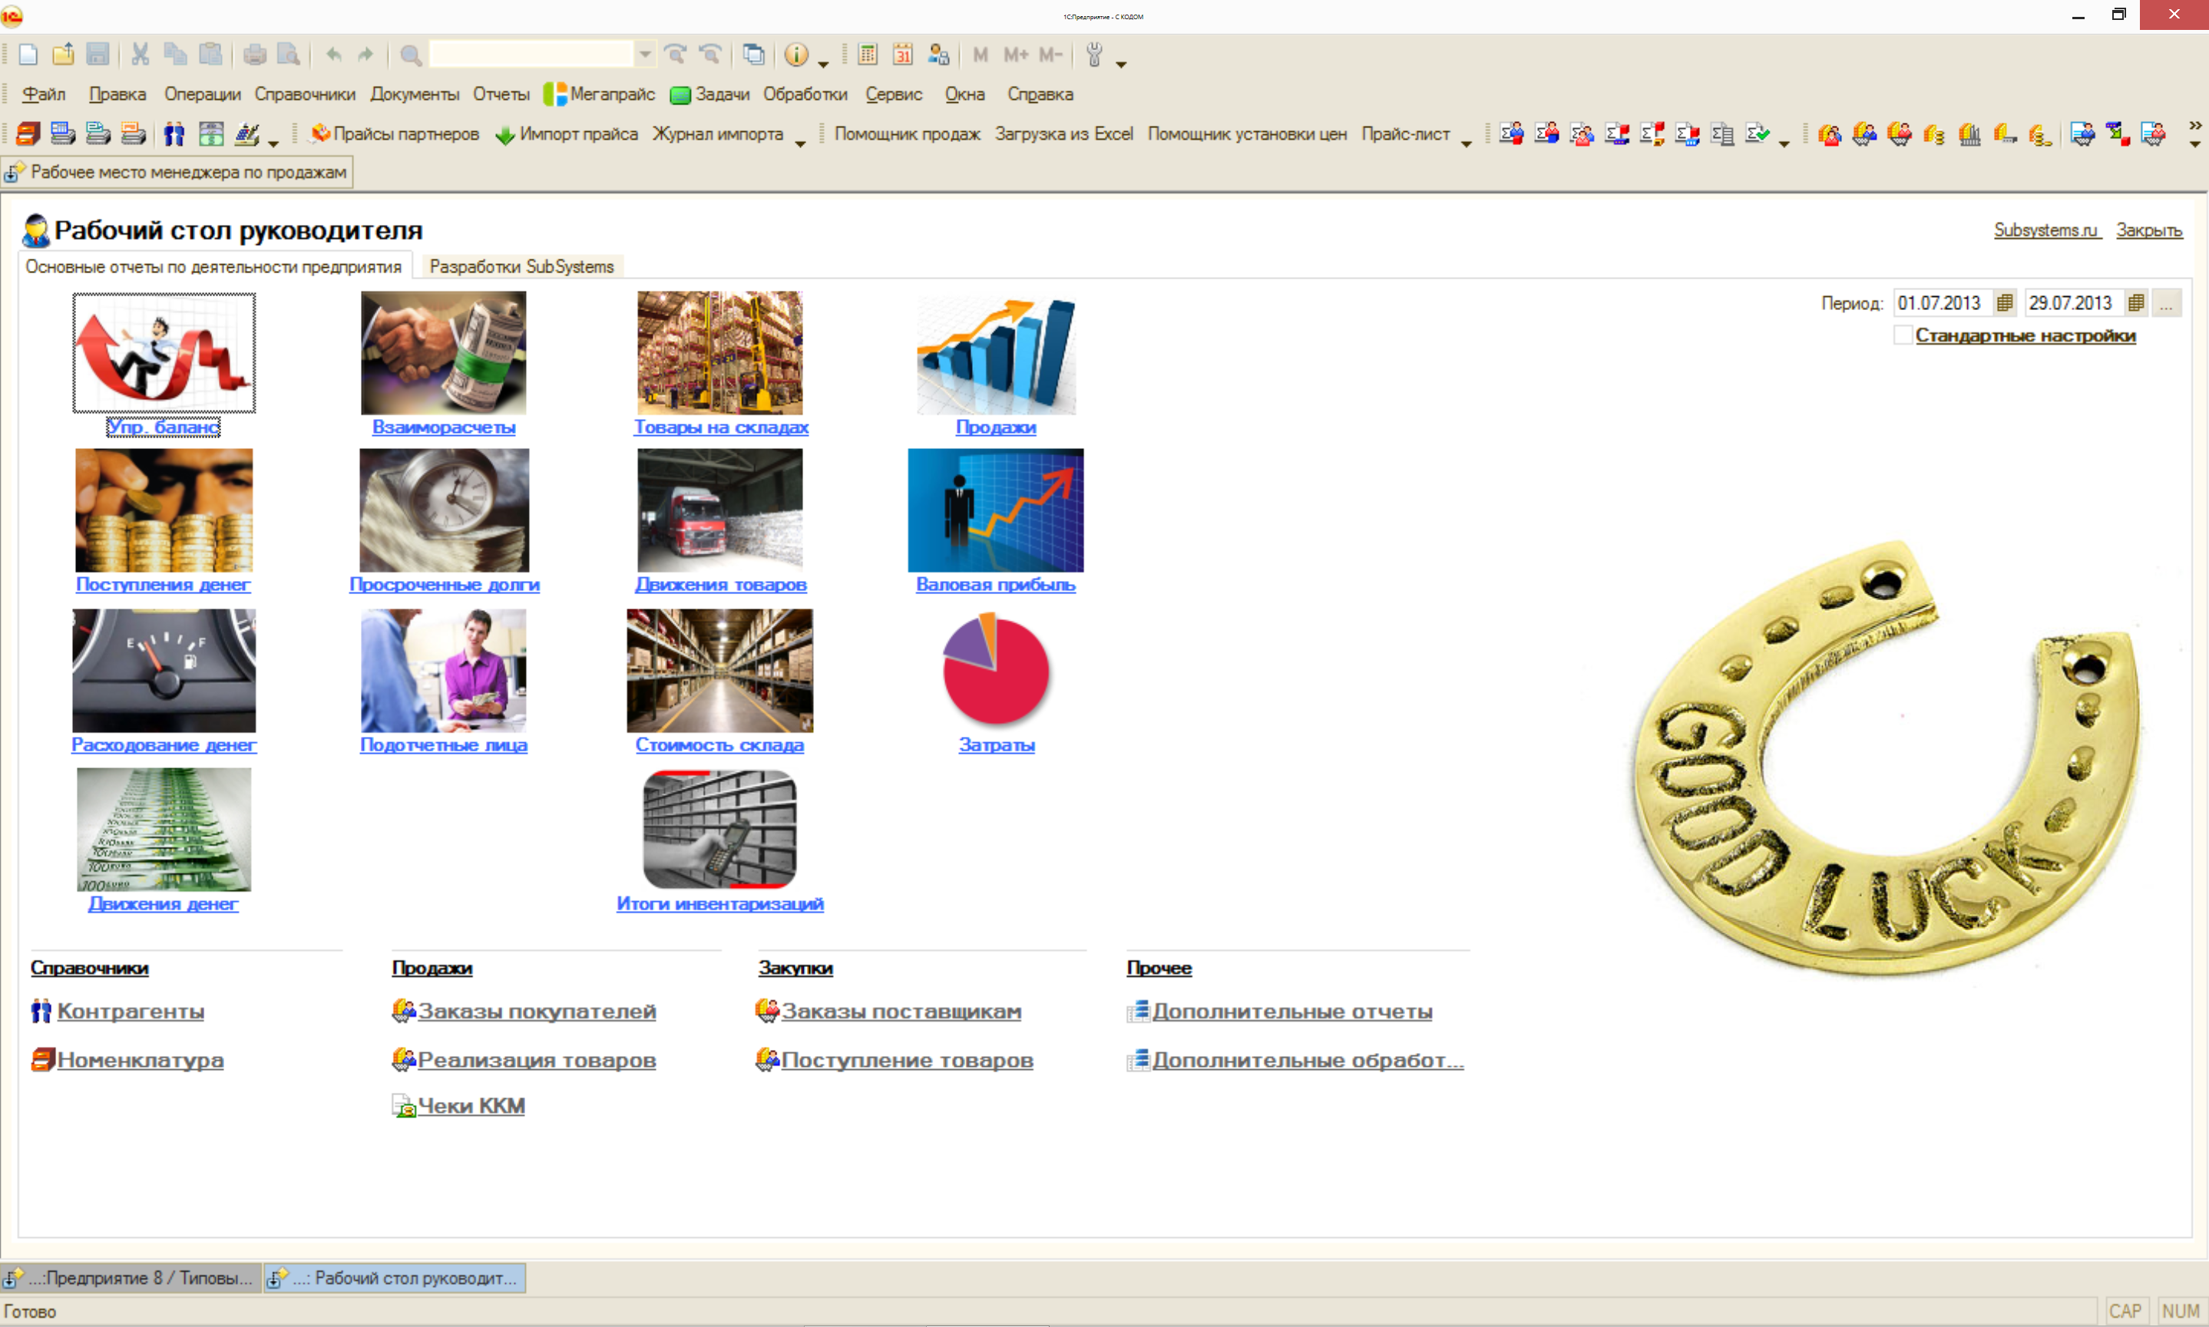
Task: Open the Сервис menu
Action: click(x=894, y=94)
